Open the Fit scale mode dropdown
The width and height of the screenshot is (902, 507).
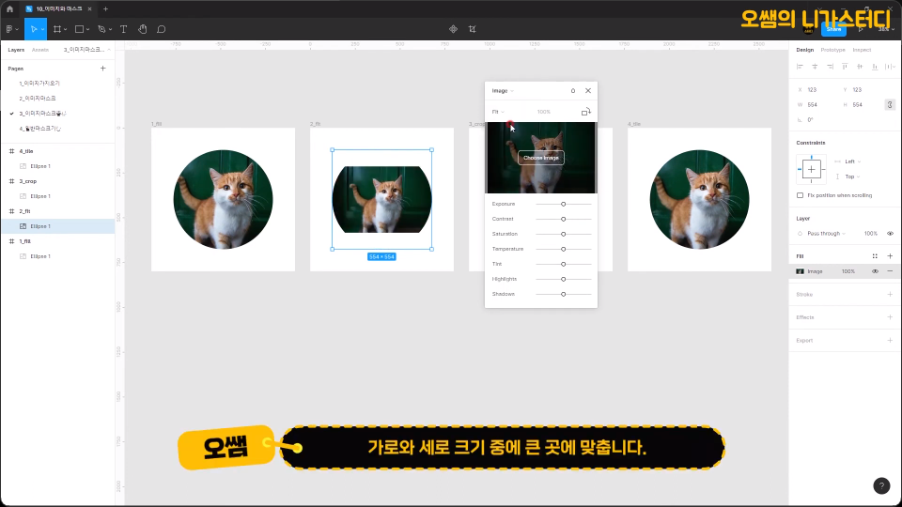click(498, 112)
